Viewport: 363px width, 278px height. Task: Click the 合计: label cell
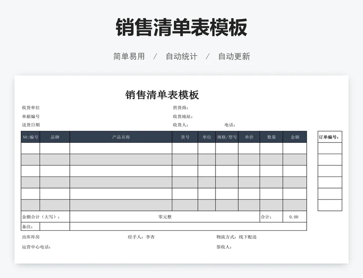click(x=271, y=217)
